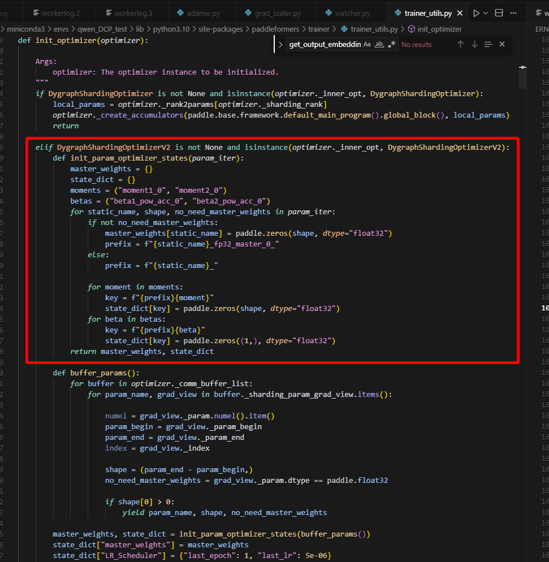Go to next search match

[x=474, y=44]
